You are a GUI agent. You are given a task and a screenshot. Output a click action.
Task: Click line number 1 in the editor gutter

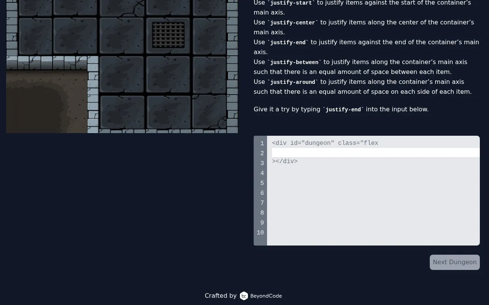coord(262,143)
